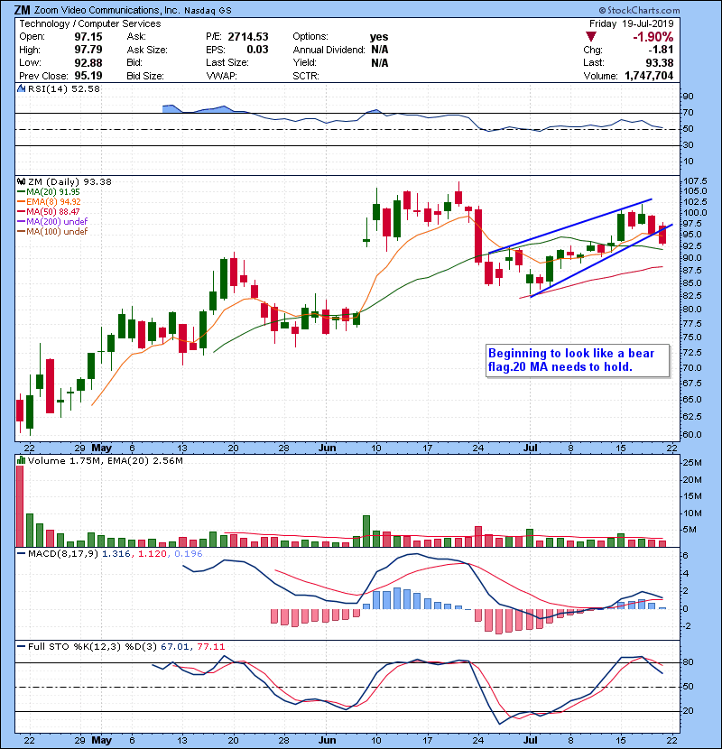Click the 70 level on the RSI axis
The image size is (722, 749).
click(689, 113)
